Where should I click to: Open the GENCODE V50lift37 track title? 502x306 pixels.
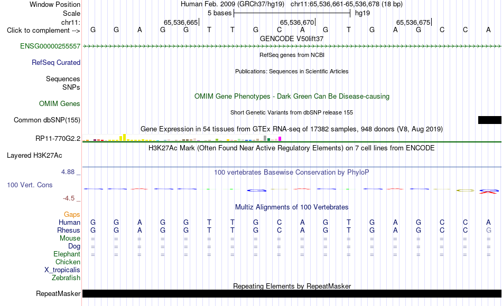(292, 39)
